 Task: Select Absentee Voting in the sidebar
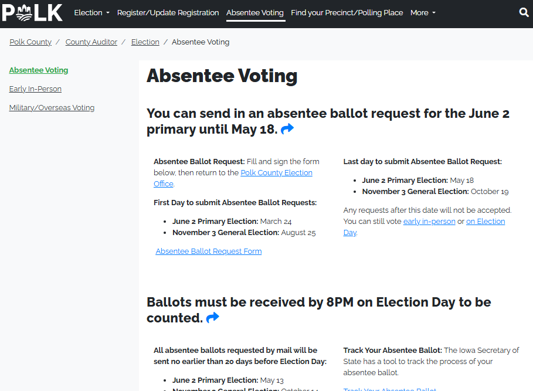39,70
